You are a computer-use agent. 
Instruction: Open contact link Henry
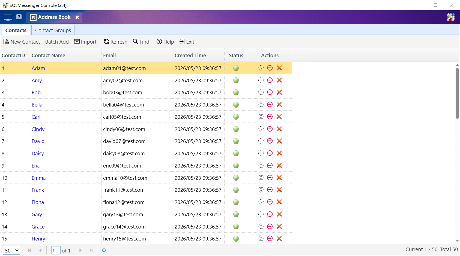(x=38, y=239)
